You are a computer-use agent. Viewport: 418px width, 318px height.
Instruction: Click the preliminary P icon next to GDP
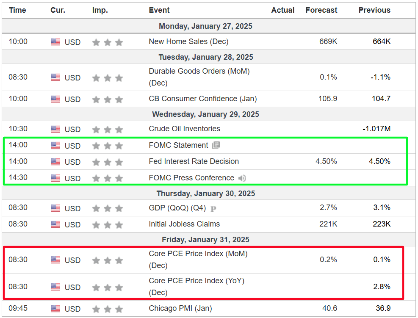point(213,208)
